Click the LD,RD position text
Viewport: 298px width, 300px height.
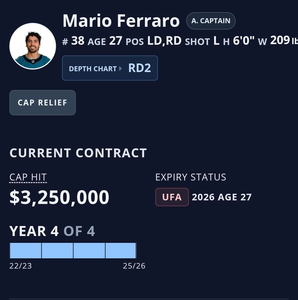coord(164,41)
